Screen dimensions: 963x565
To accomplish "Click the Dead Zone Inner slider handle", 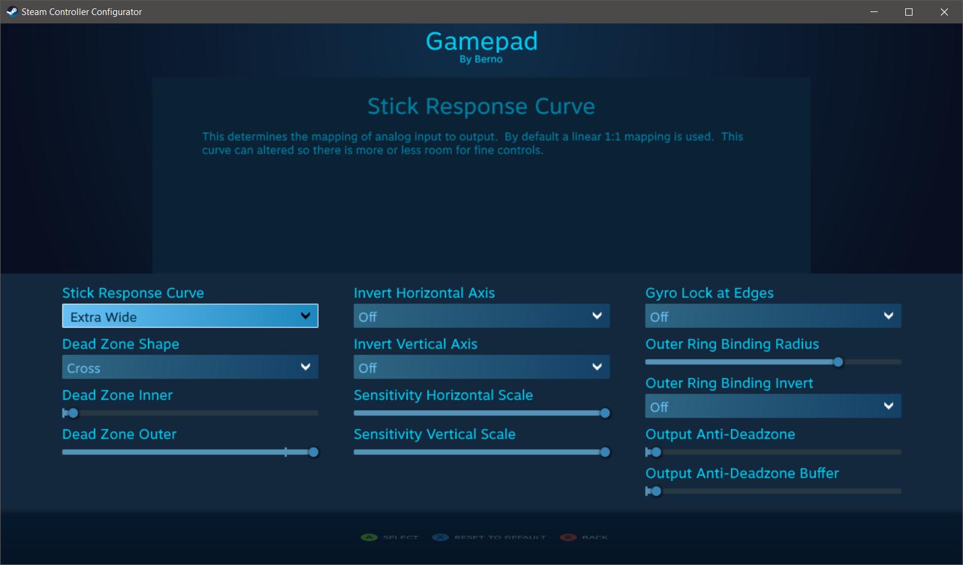I will click(x=73, y=413).
